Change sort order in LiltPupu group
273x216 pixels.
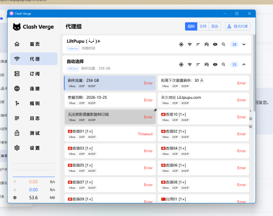[198, 44]
